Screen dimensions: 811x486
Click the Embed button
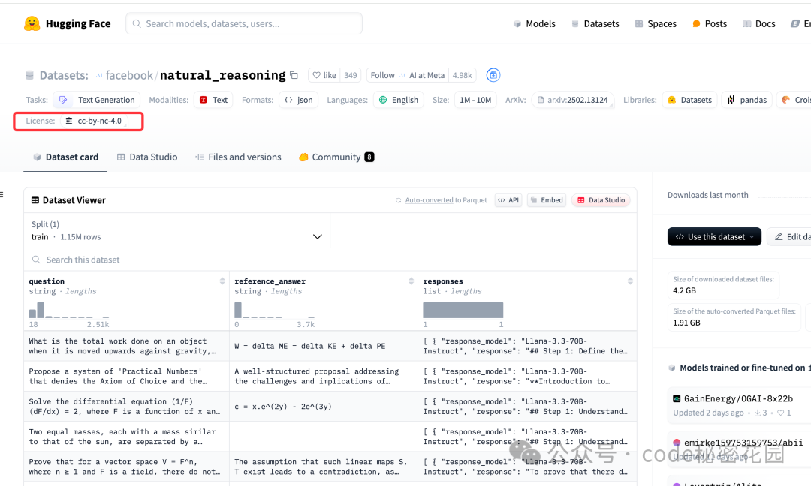[547, 200]
